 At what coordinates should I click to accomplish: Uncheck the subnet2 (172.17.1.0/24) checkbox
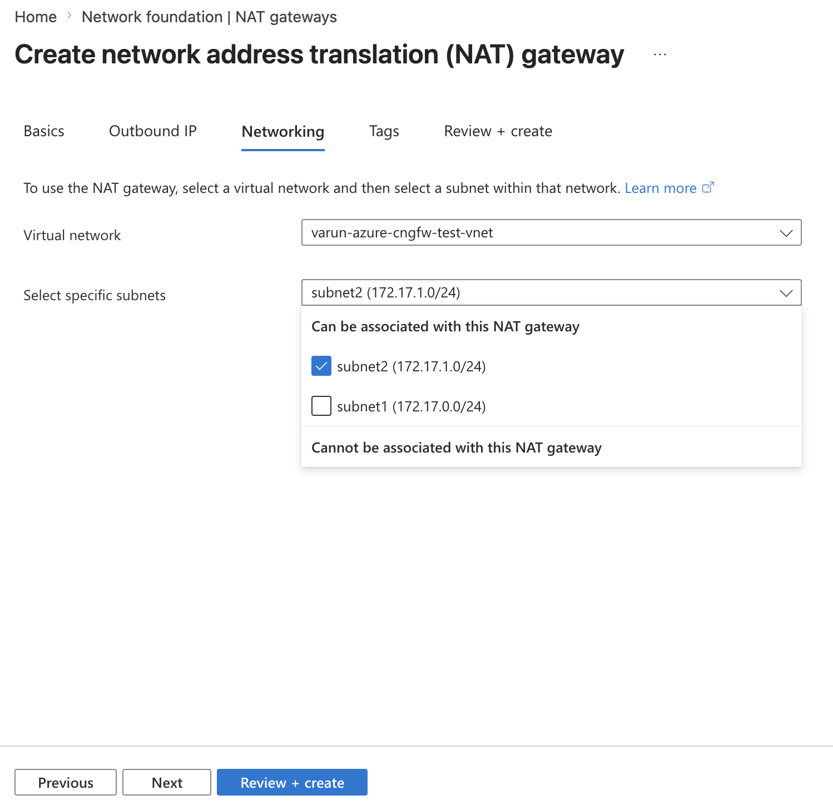(x=321, y=366)
